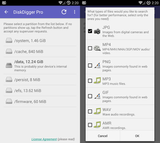The height and width of the screenshot is (143, 160).
Task: Open the three-dot overflow menu
Action: coord(74,12)
